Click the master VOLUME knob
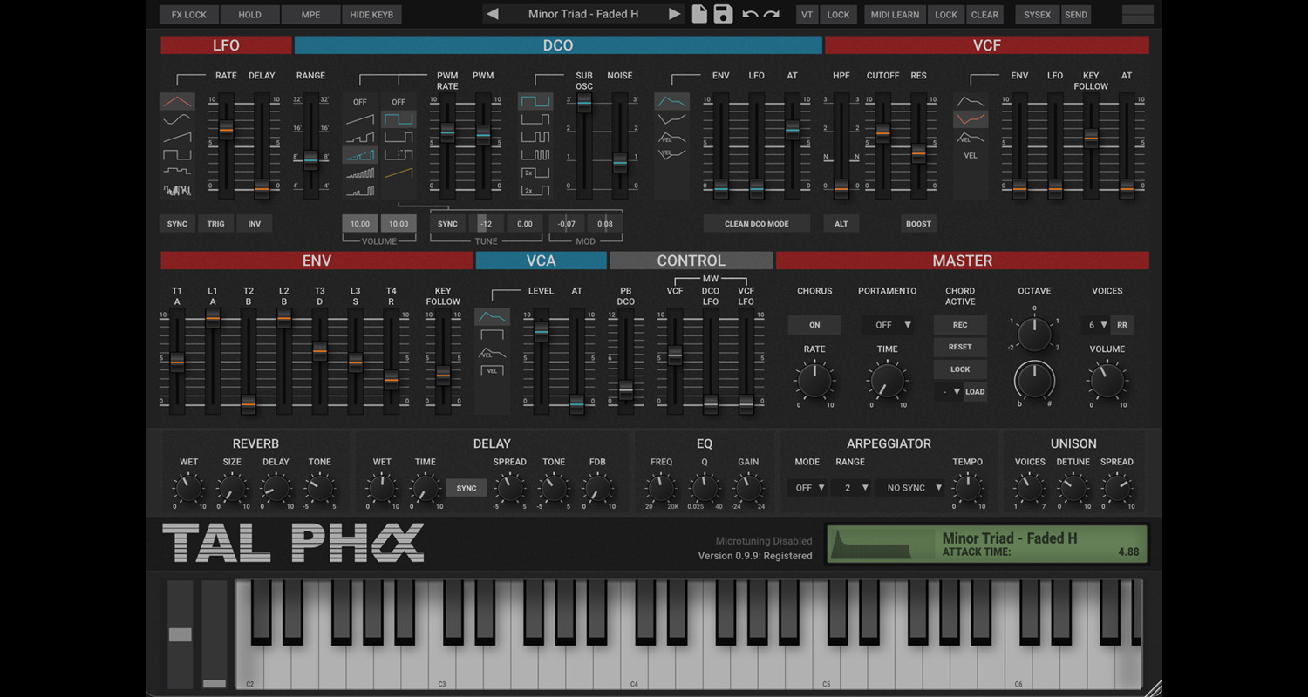1308x697 pixels. 1107,381
